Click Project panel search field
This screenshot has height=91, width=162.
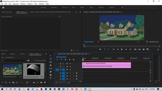coord(13,61)
